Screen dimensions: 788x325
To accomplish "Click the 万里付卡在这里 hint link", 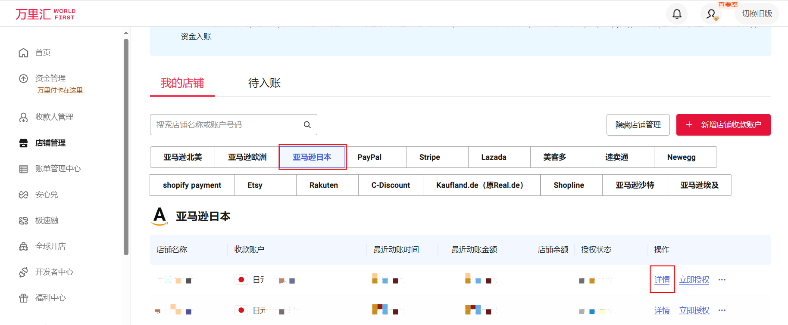I will pyautogui.click(x=60, y=90).
